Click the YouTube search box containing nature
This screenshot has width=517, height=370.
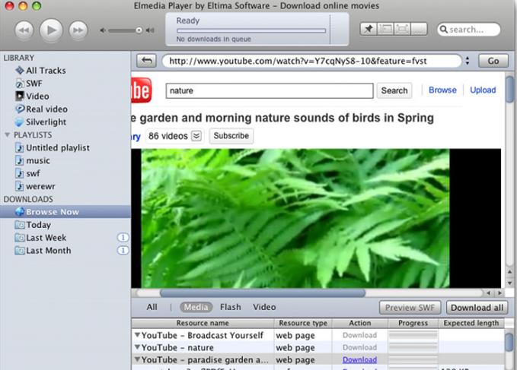point(270,90)
